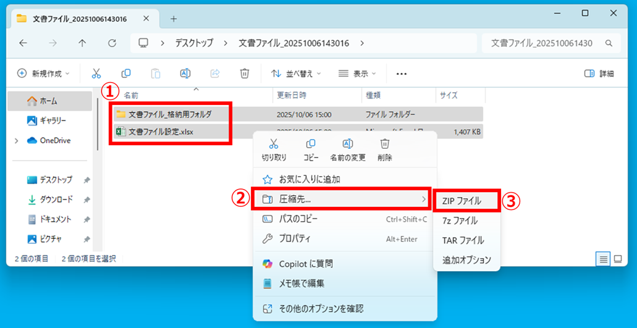Click the toolbar Copy icon
This screenshot has height=328, width=637.
tap(126, 74)
